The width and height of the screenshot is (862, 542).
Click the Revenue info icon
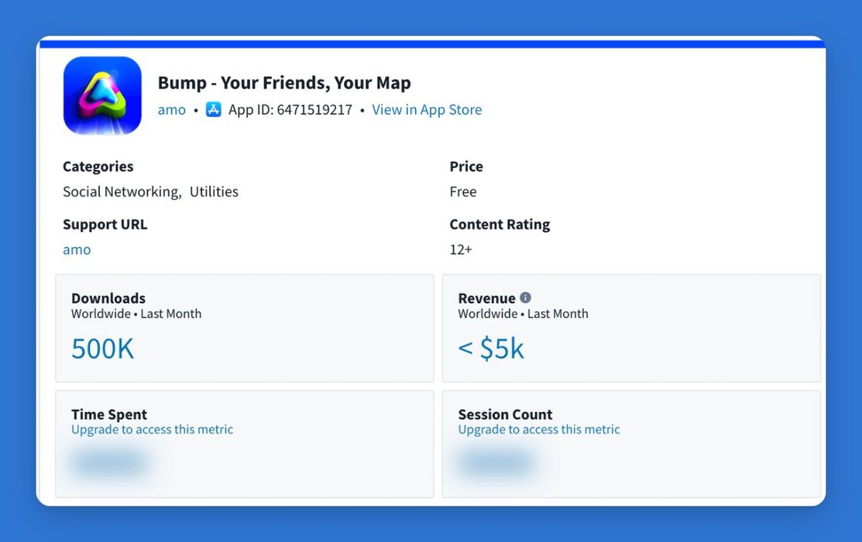click(526, 297)
